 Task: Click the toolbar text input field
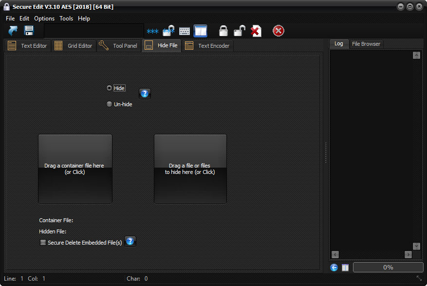point(94,31)
